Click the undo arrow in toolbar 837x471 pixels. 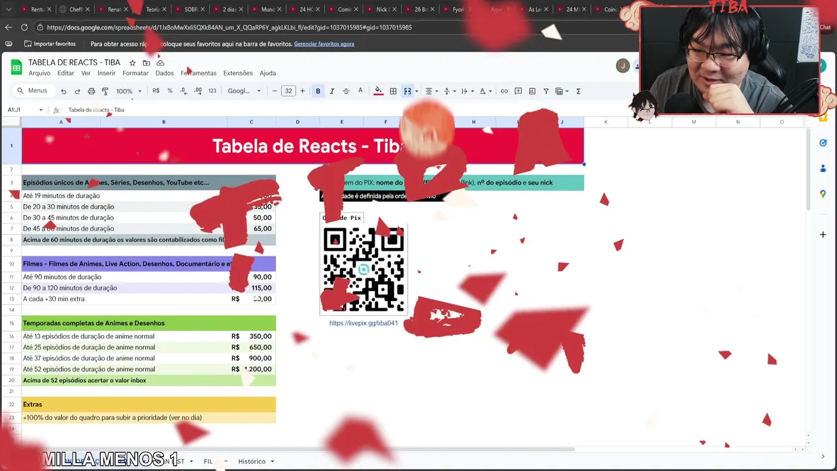pos(63,92)
